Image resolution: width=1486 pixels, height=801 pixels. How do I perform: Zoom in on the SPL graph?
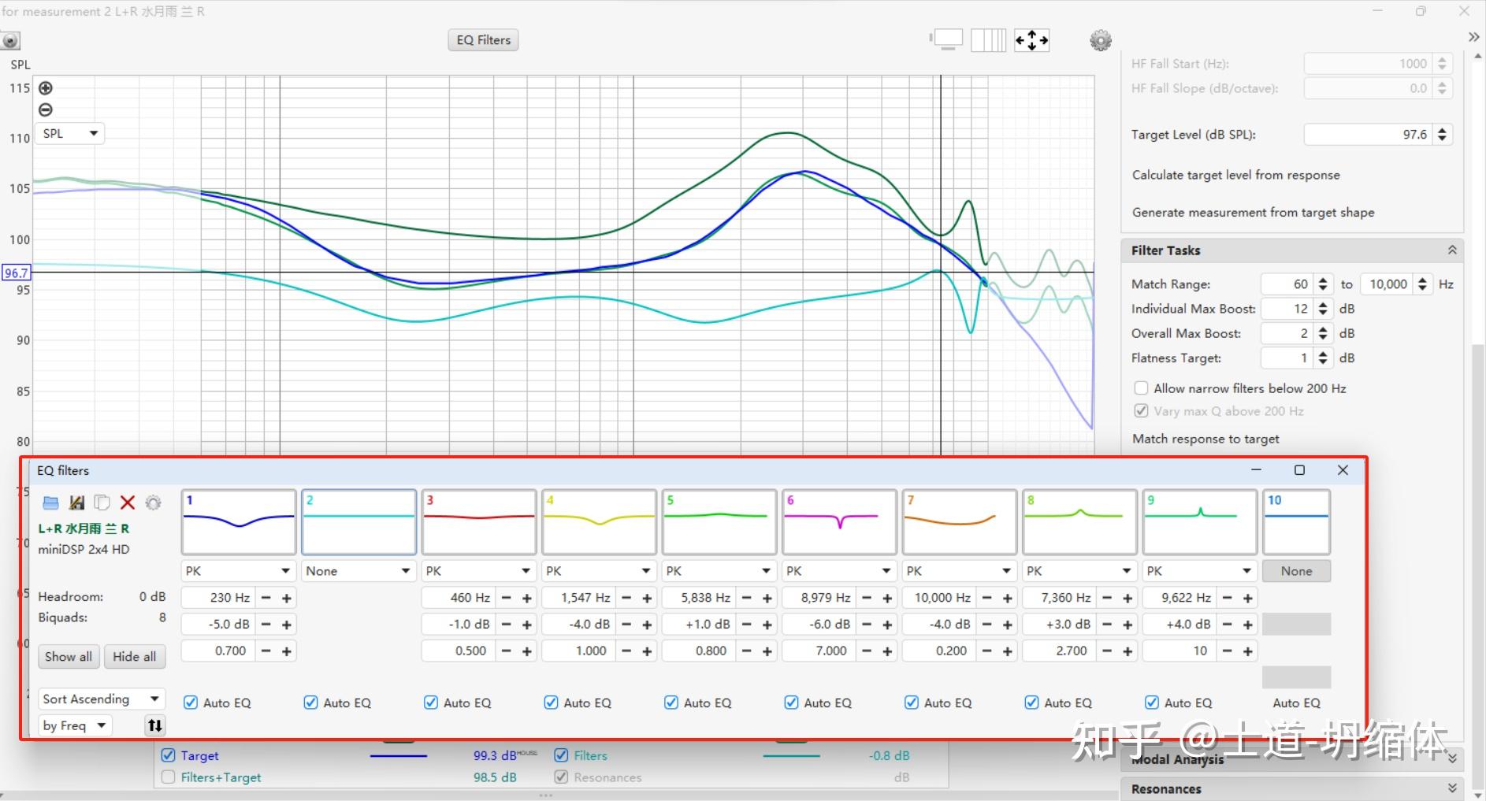click(46, 88)
